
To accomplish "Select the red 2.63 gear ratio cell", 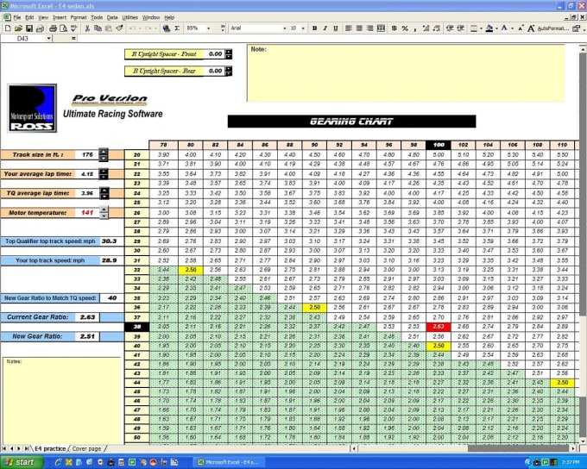I will click(439, 327).
